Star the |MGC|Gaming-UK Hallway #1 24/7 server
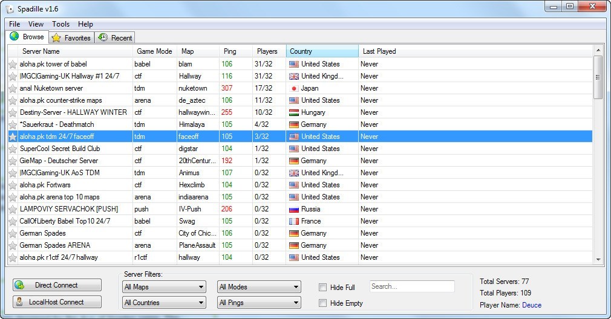This screenshot has width=611, height=319. click(x=13, y=76)
